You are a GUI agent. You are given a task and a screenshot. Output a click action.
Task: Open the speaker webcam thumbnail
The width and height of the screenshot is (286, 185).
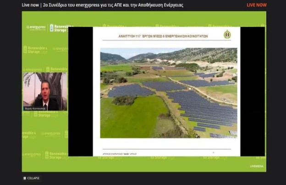(45, 91)
